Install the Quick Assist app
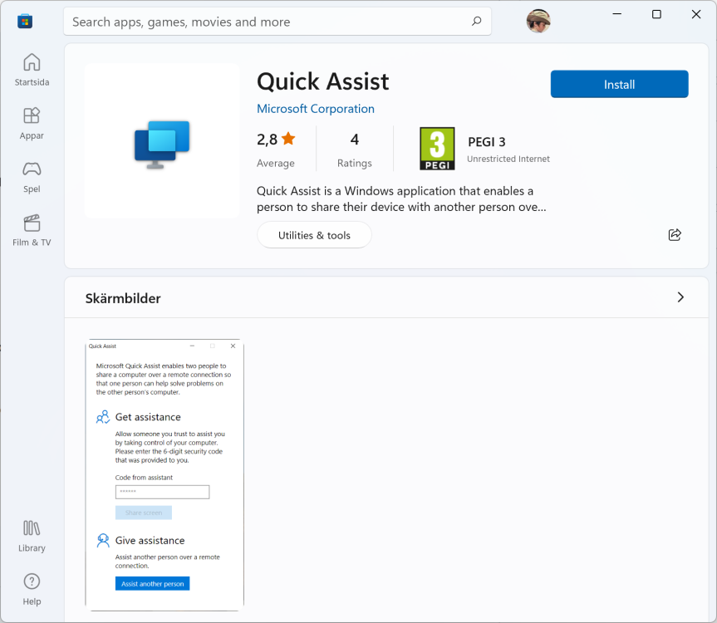This screenshot has width=717, height=623. tap(619, 84)
